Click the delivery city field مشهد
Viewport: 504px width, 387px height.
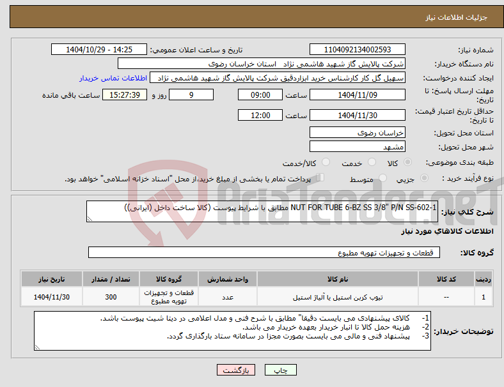coord(357,147)
